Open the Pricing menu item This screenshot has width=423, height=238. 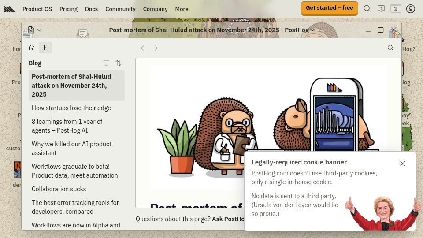click(x=69, y=9)
